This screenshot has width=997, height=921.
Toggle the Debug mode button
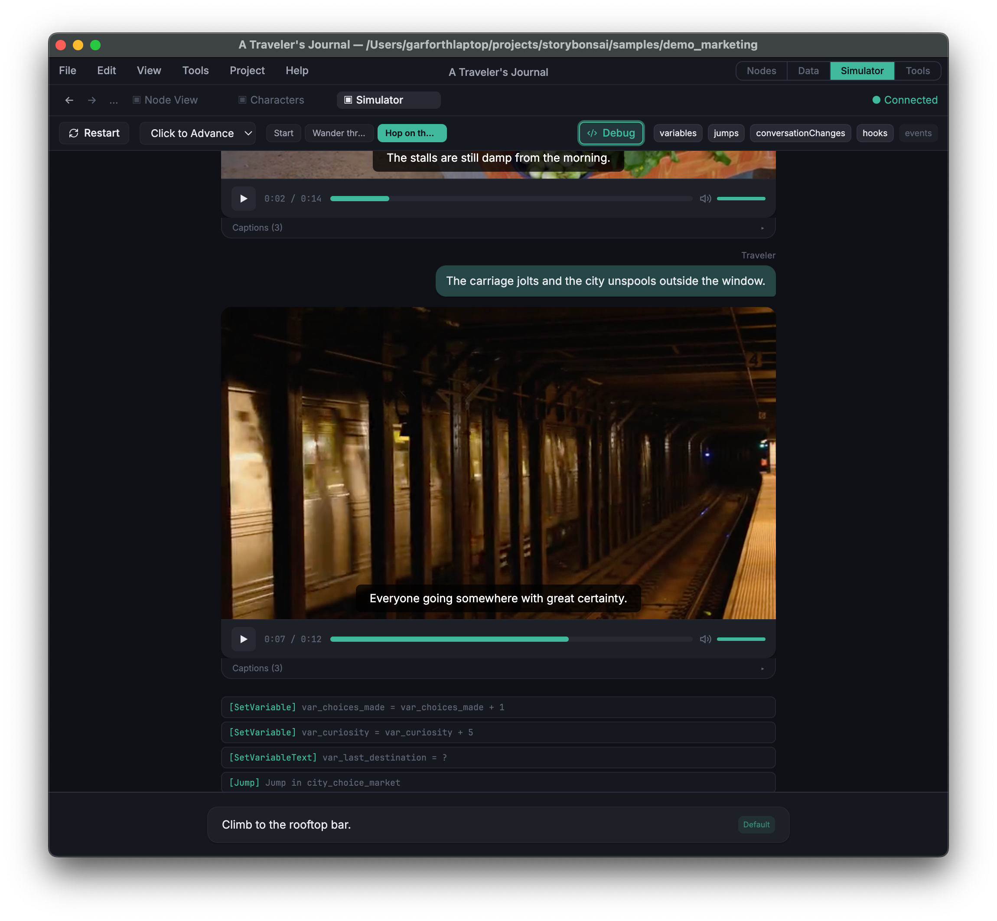(x=611, y=133)
